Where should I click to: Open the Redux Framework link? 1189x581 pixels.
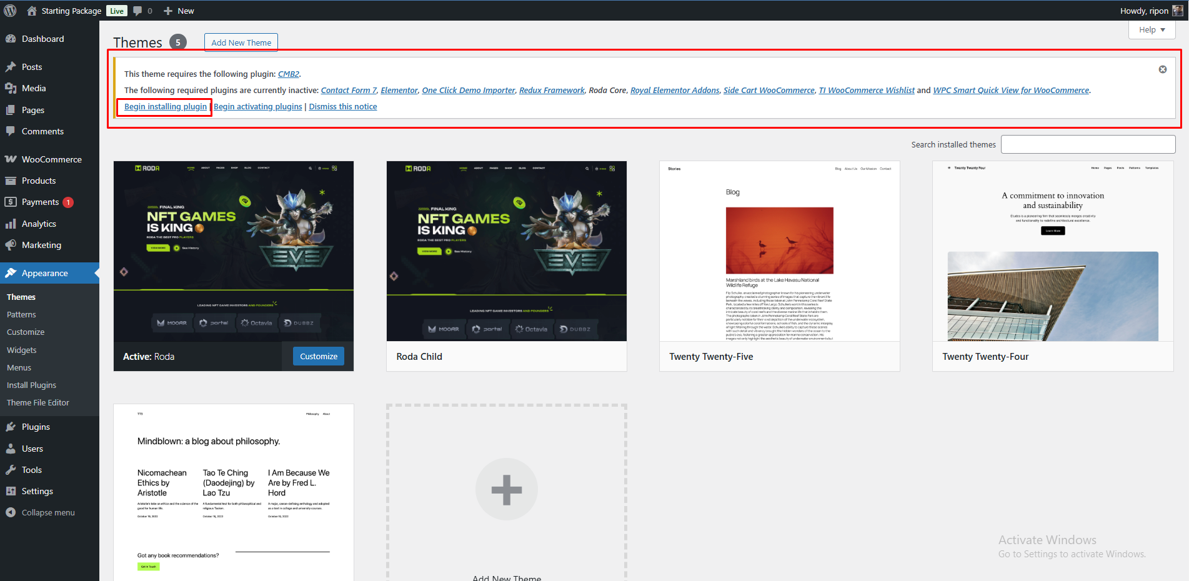[x=552, y=90]
